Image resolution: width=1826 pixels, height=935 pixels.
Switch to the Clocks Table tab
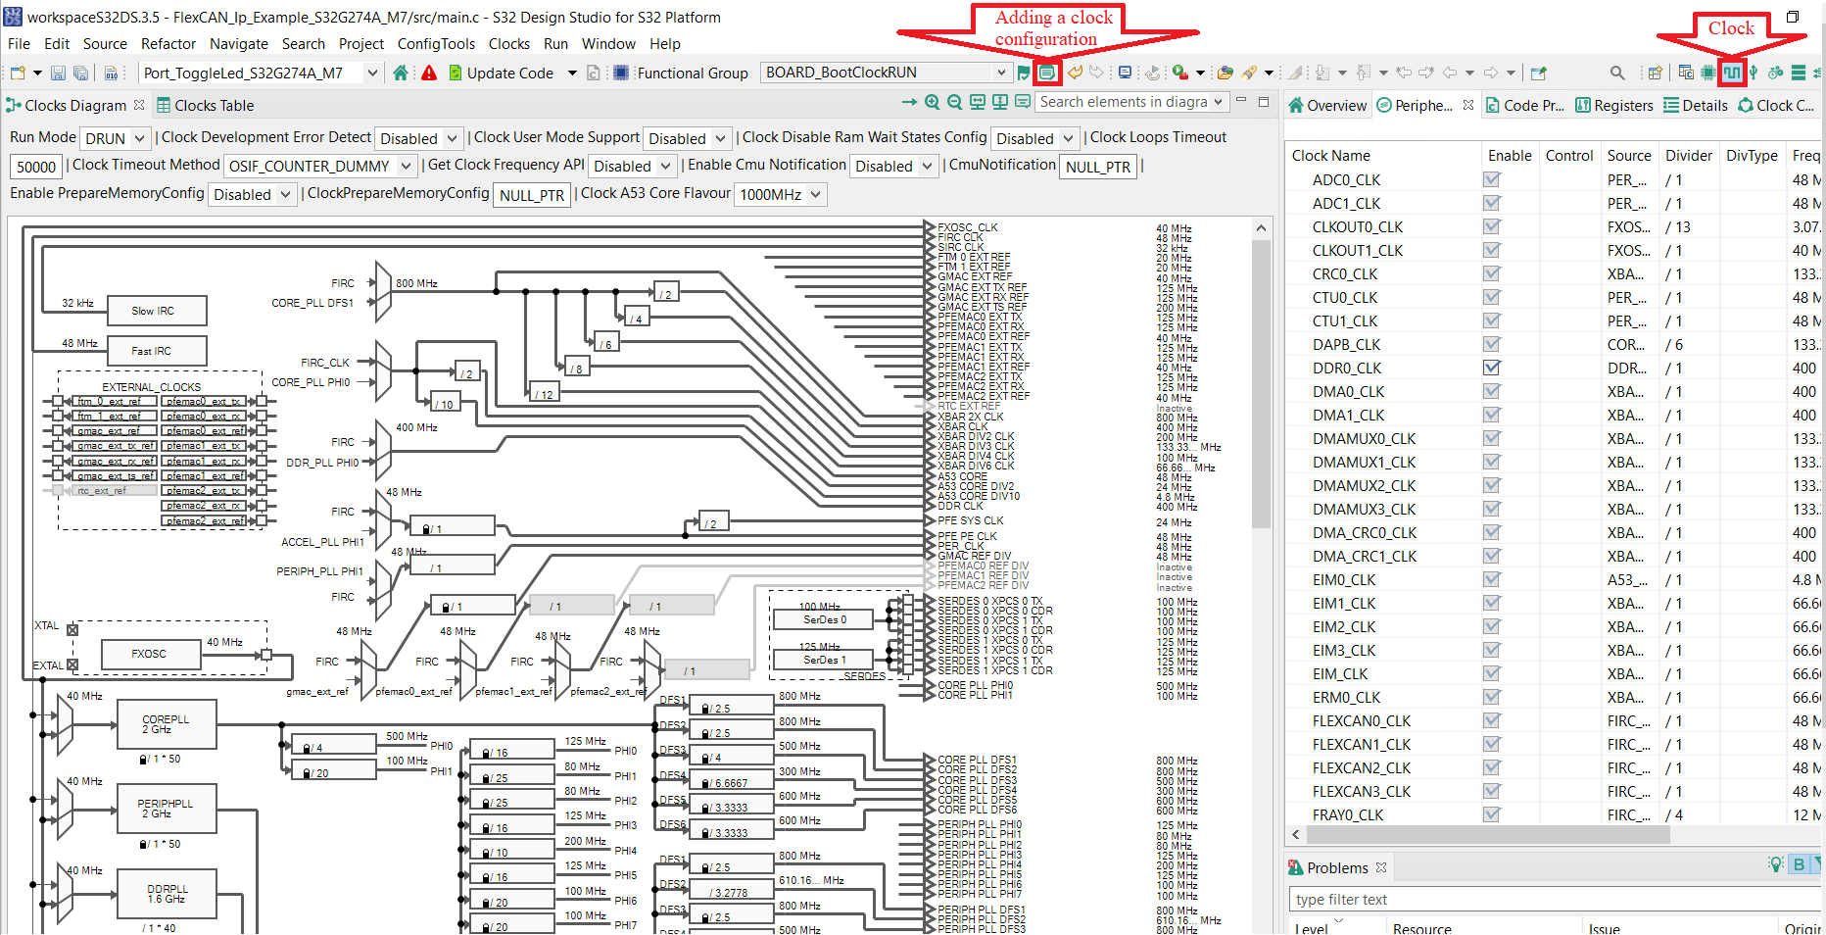click(x=206, y=105)
